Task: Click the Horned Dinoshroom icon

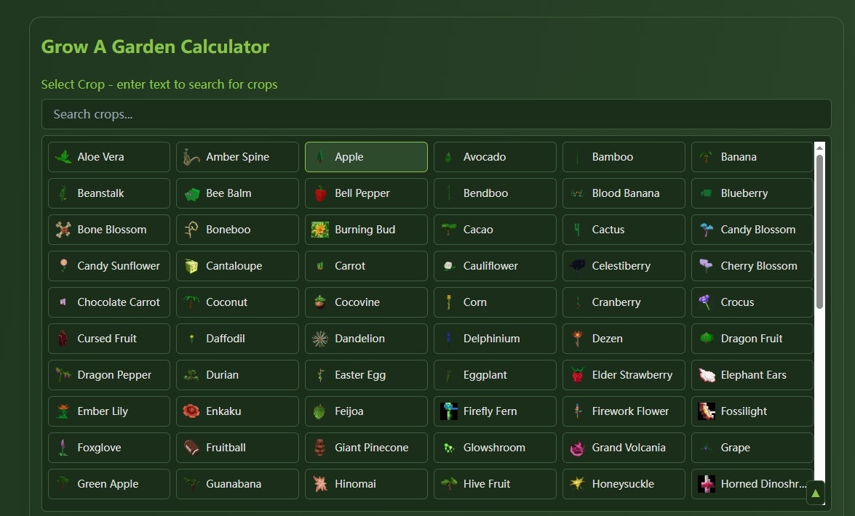Action: pos(707,483)
